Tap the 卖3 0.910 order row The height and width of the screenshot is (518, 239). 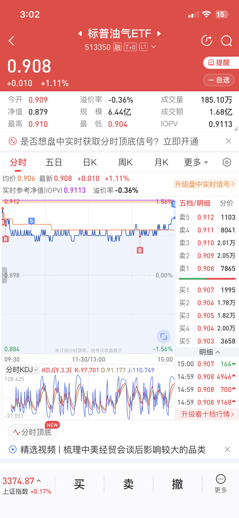tap(207, 243)
